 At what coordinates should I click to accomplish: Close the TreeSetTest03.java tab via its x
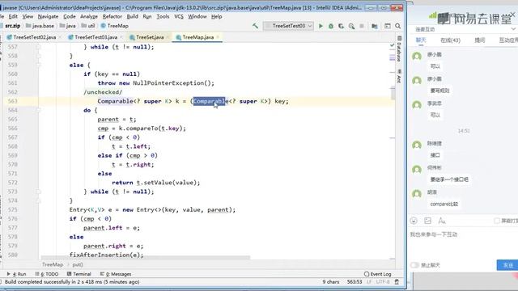[x=121, y=37]
